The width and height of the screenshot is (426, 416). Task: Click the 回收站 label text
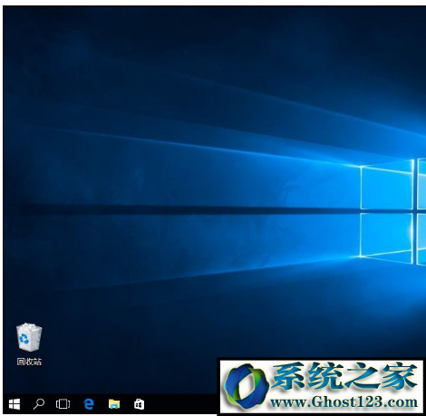[x=29, y=362]
